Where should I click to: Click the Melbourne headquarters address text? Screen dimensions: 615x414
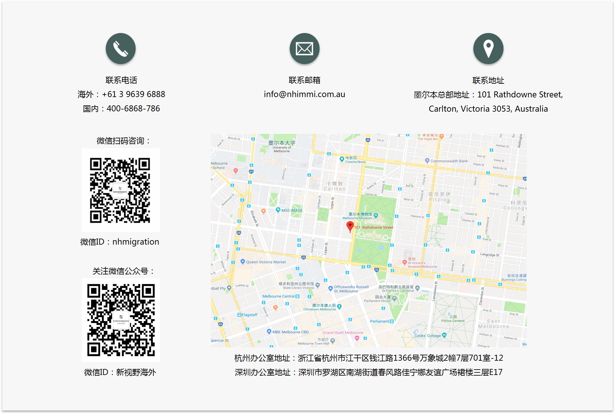tap(488, 102)
